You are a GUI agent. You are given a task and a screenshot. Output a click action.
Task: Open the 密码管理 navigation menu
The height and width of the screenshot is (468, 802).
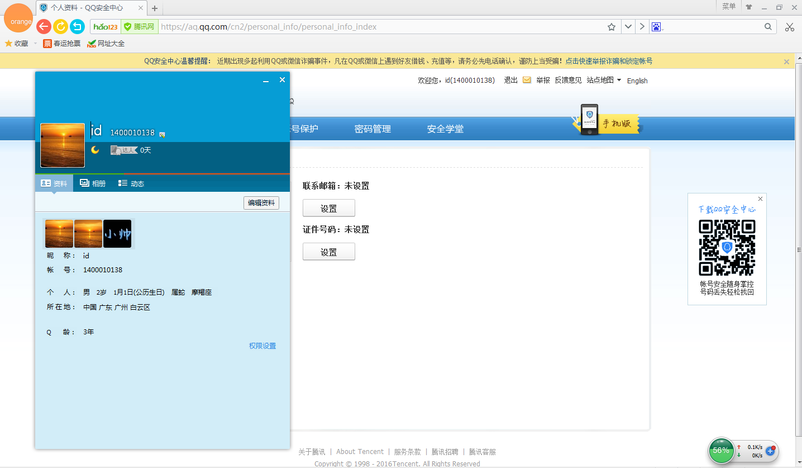pyautogui.click(x=373, y=129)
